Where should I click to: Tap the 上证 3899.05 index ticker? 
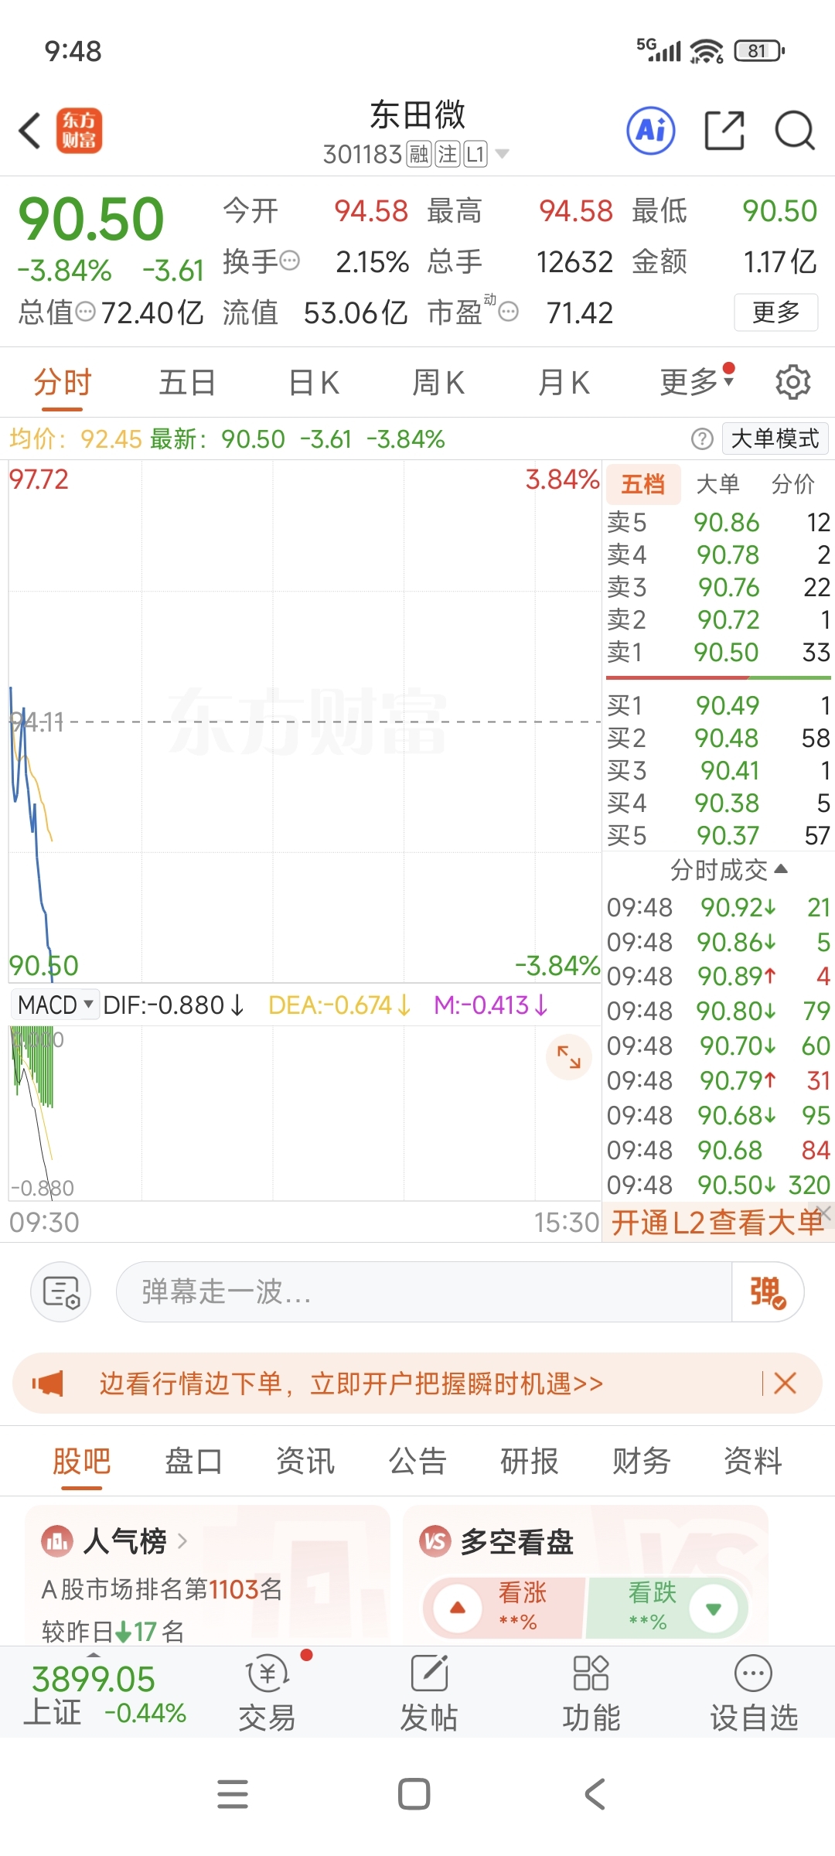coord(105,1694)
